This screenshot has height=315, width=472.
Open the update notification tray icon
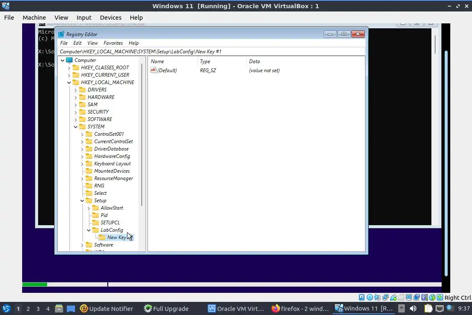(450, 308)
